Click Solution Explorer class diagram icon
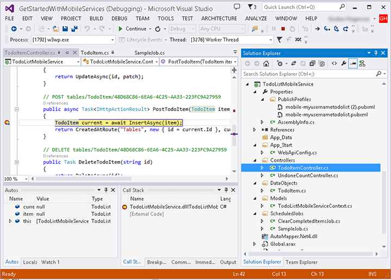The width and height of the screenshot is (391, 280). [x=362, y=63]
